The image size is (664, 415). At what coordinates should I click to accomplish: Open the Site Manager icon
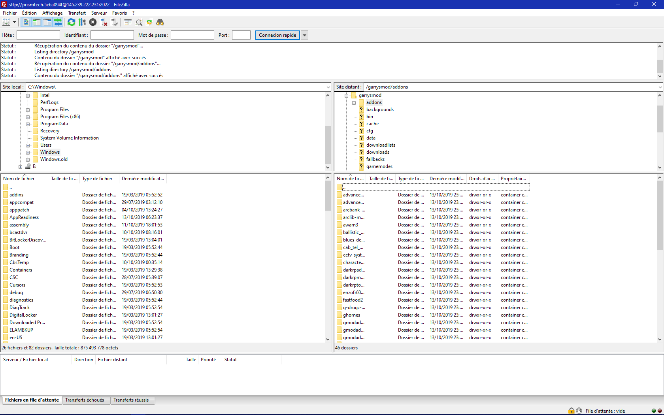point(6,22)
